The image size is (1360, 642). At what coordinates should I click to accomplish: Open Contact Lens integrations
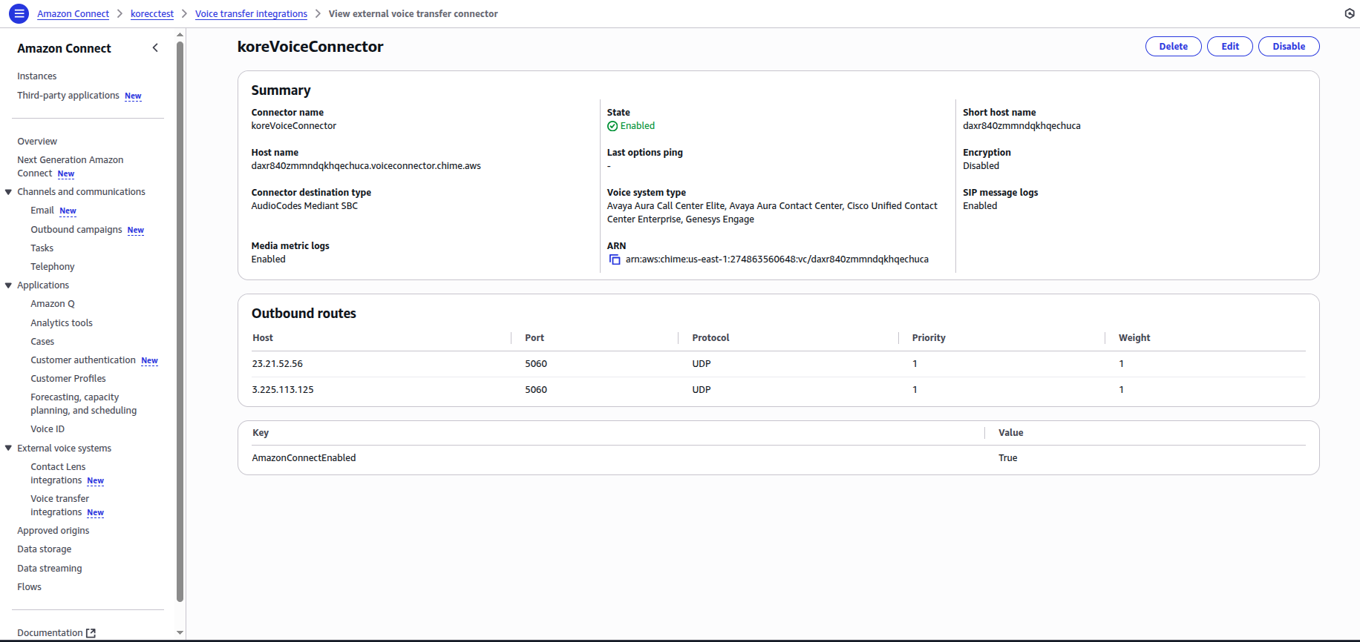pos(58,474)
